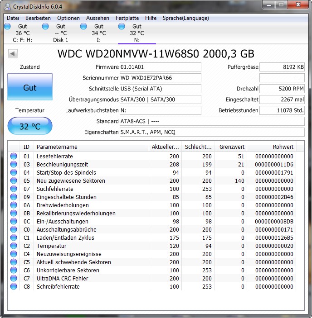Viewport: 312px width, 318px height.
Task: Click the status orb for Neu zugewiesene Sektoren
Action: pos(14,180)
